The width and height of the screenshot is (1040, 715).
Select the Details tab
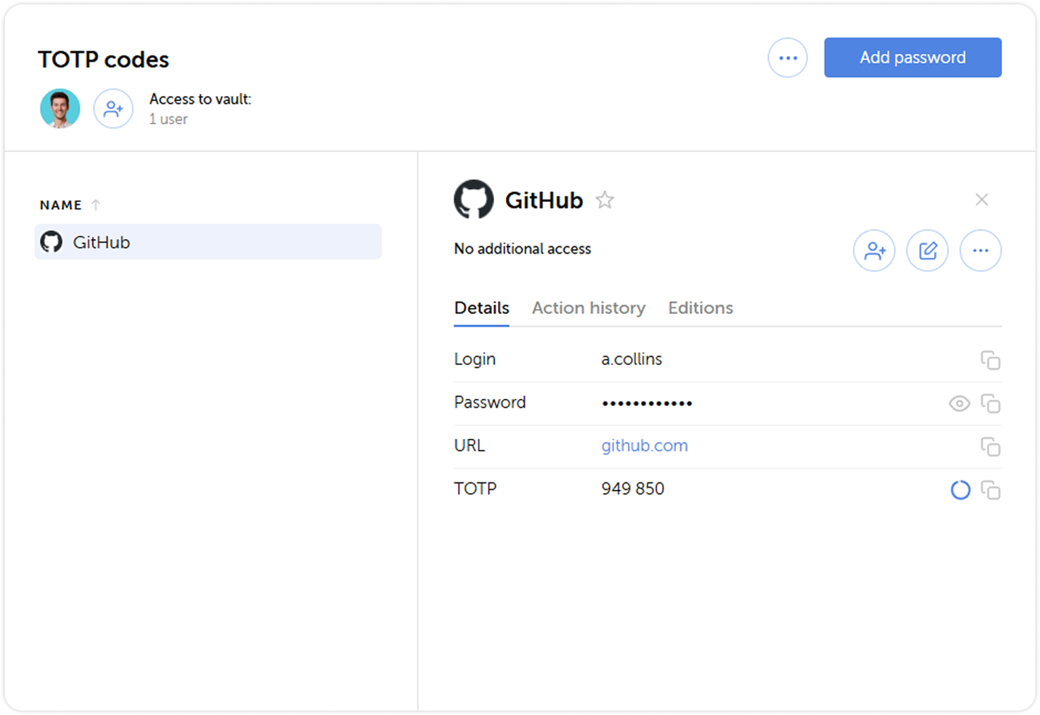coord(481,308)
